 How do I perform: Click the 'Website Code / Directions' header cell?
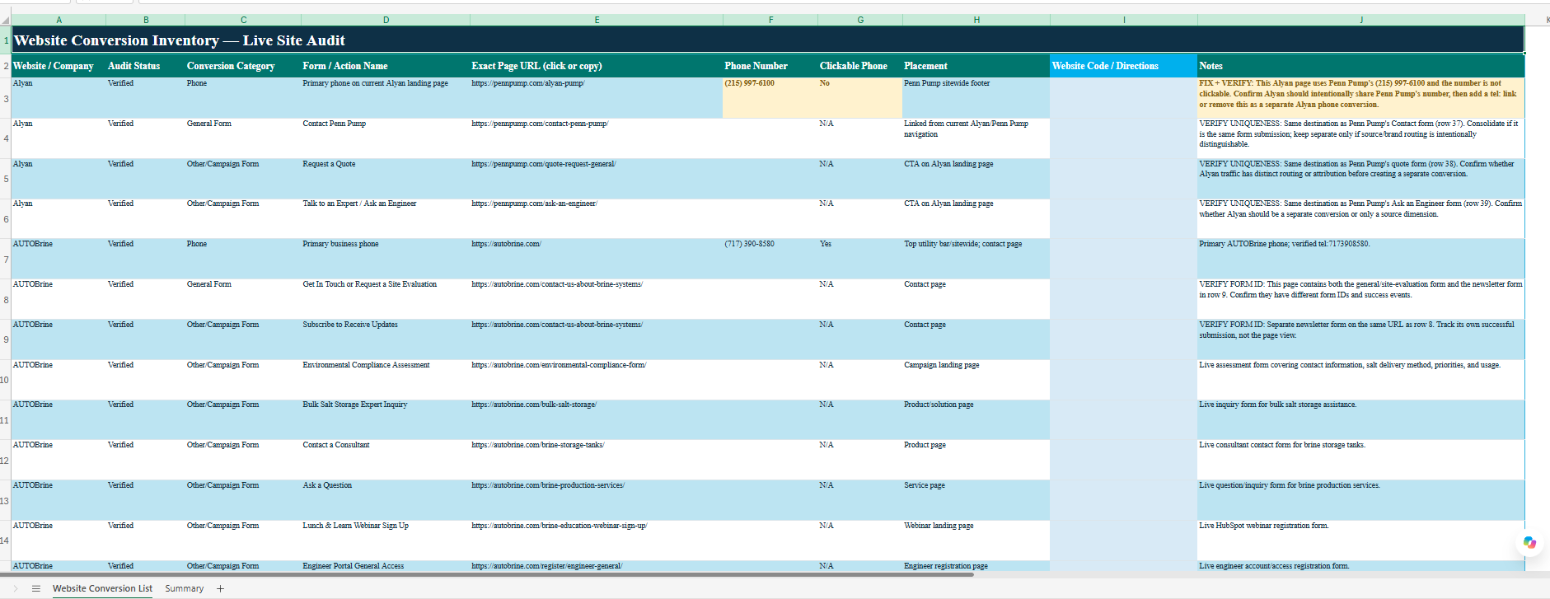(x=1123, y=66)
